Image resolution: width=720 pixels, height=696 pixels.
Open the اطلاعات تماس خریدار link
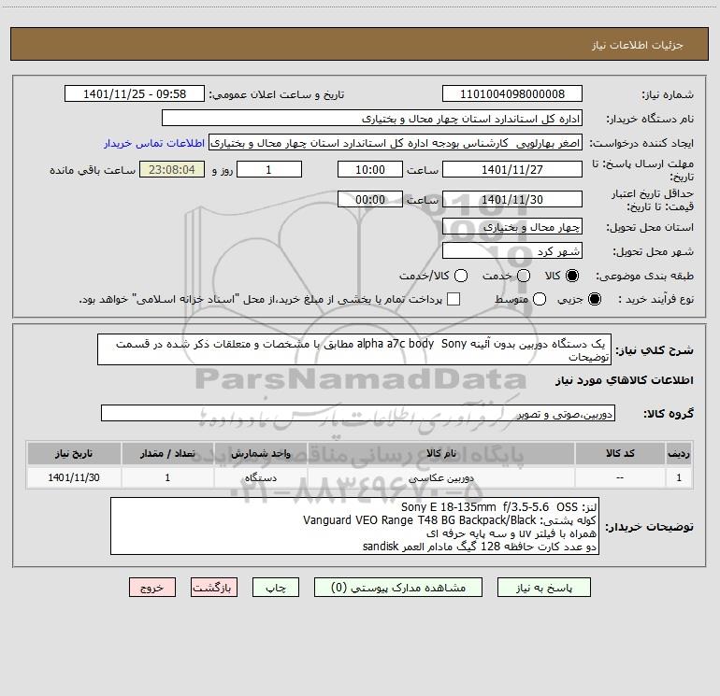click(154, 143)
